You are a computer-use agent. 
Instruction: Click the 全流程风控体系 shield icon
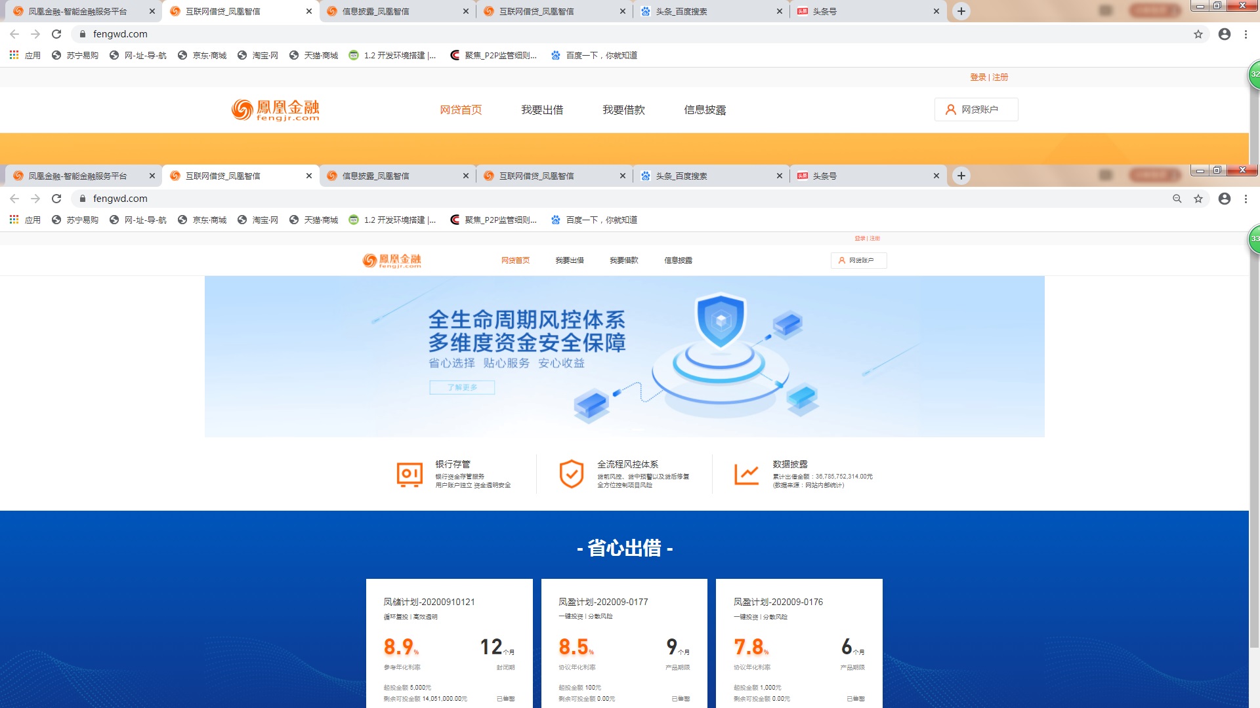[572, 473]
